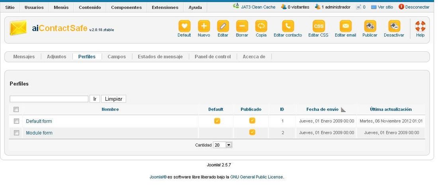Viewport: 438px width, 187px height.
Task: Click the Publicar toolbar icon
Action: pos(370,26)
